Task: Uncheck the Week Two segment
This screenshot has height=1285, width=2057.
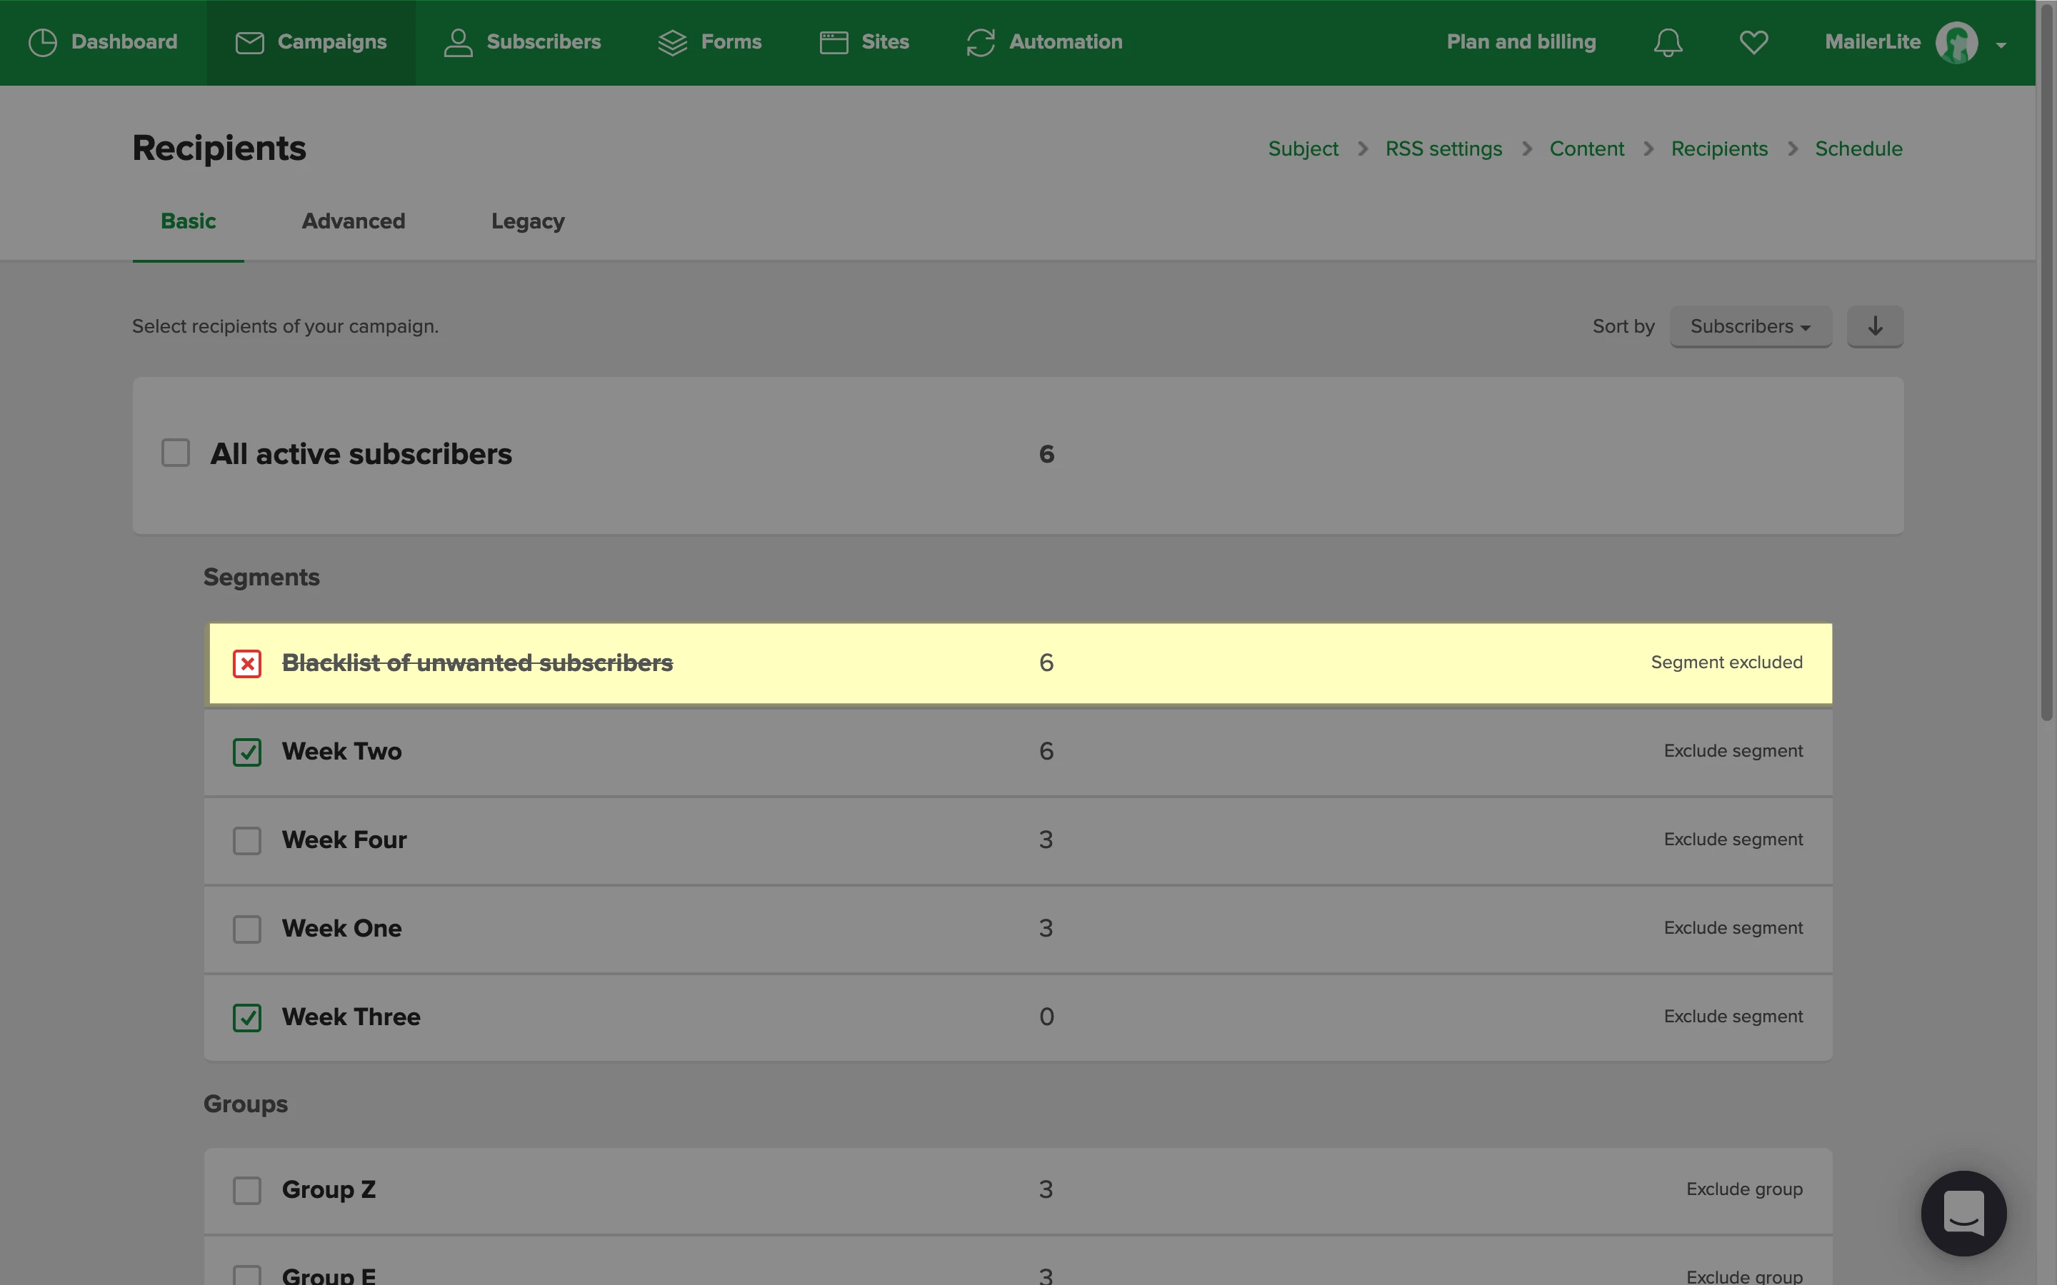Action: [247, 752]
